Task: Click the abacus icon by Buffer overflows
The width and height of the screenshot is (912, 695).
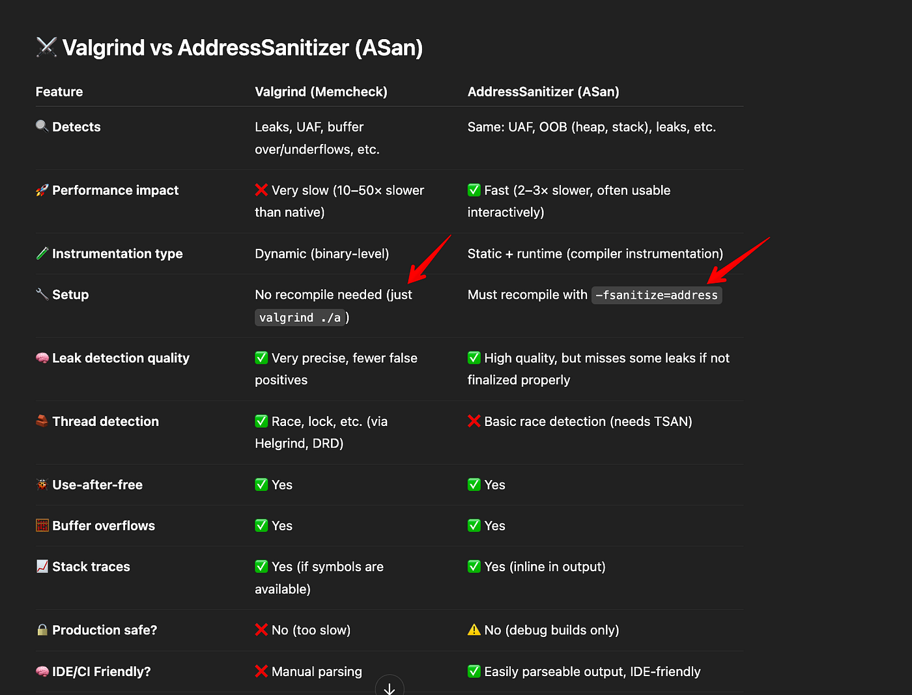Action: tap(42, 526)
